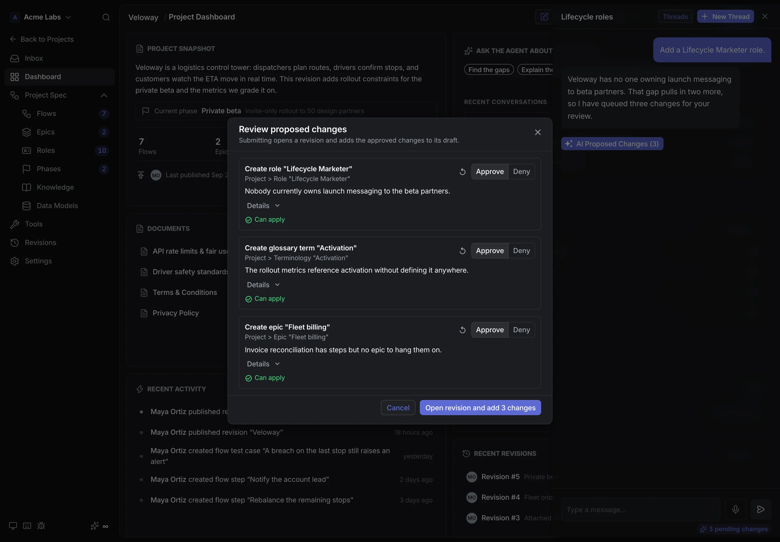This screenshot has height=542, width=780.
Task: Click the keyboard icon in the sidebar footer
Action: (x=27, y=526)
